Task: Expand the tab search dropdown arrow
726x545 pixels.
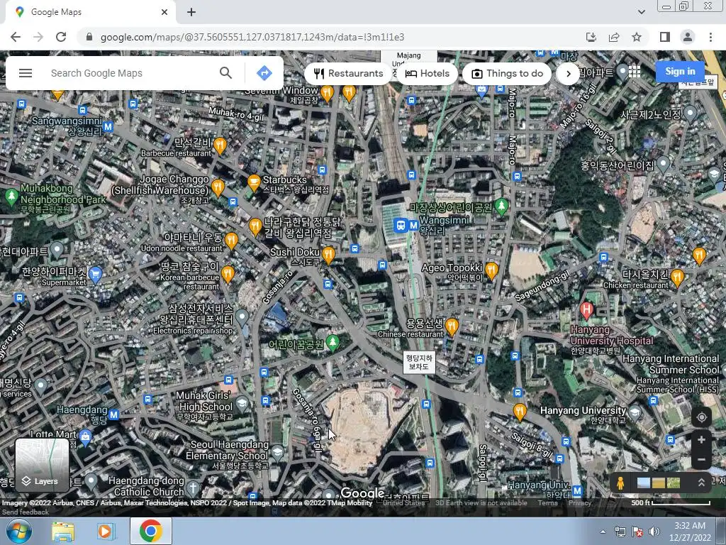Action: (x=641, y=12)
